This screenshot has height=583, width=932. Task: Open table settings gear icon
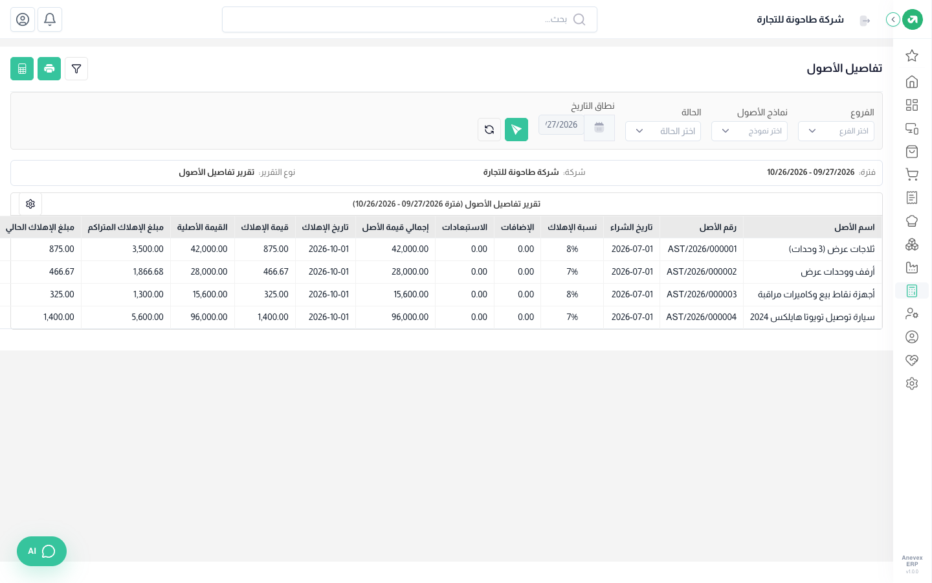pos(30,204)
